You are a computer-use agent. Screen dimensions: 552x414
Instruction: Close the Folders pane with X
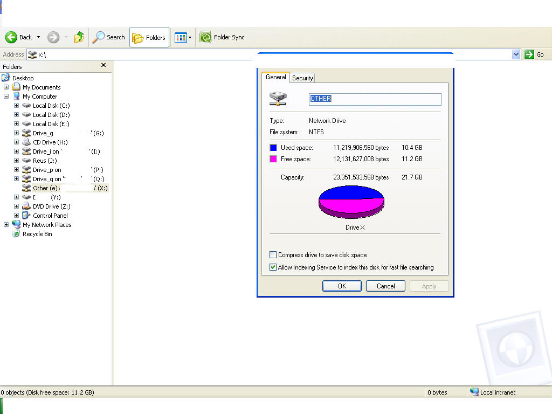tap(103, 65)
